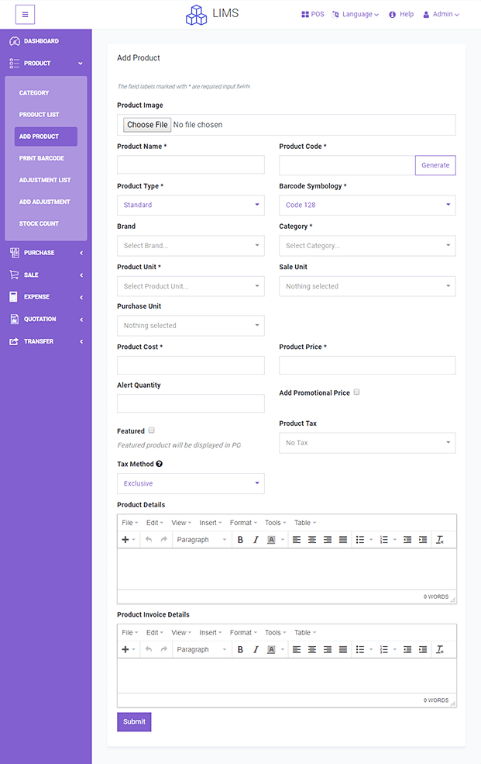Viewport: 481px width, 764px height.
Task: Click the Generate button for Product Code
Action: [x=435, y=164]
